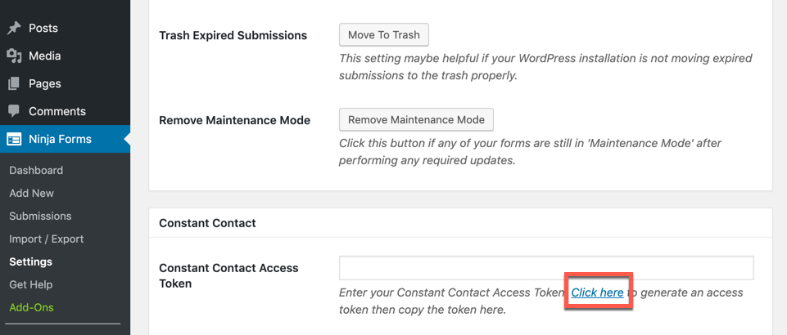Click the Posts pin icon
This screenshot has height=335, width=787.
(x=14, y=28)
